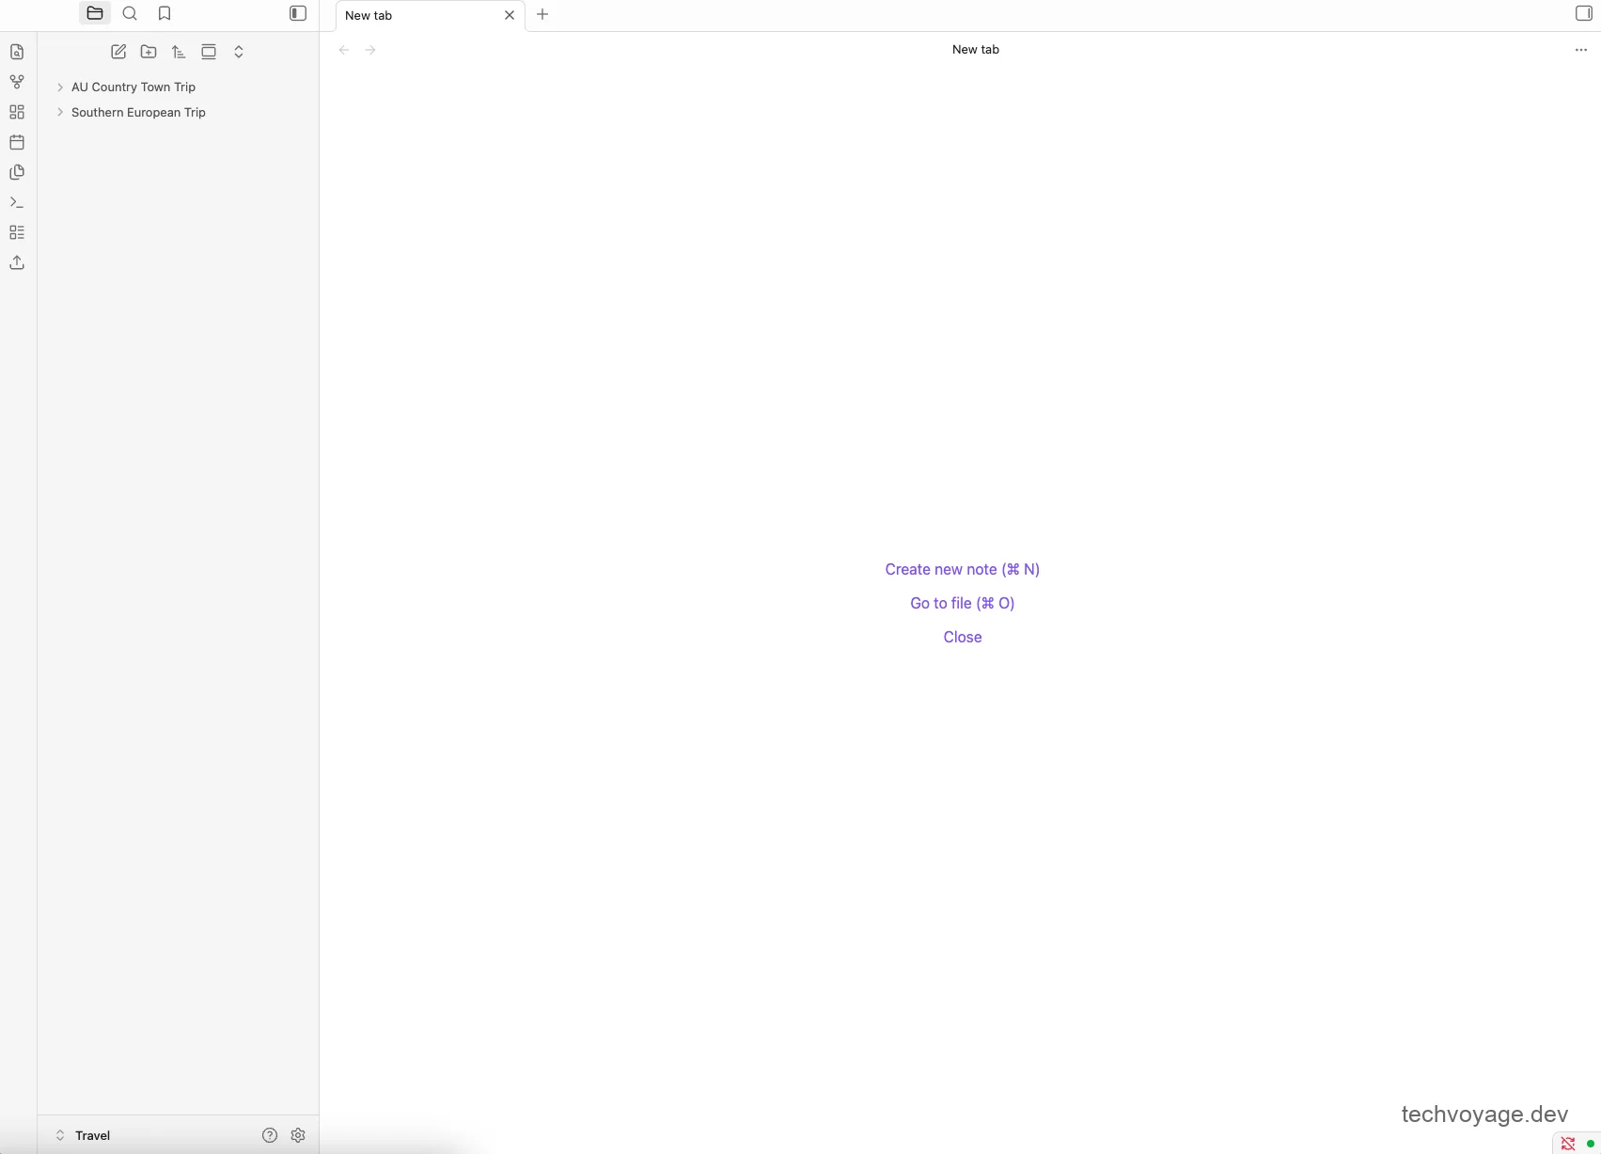Open the canvas icon in ribbon
The width and height of the screenshot is (1601, 1154).
(x=17, y=112)
